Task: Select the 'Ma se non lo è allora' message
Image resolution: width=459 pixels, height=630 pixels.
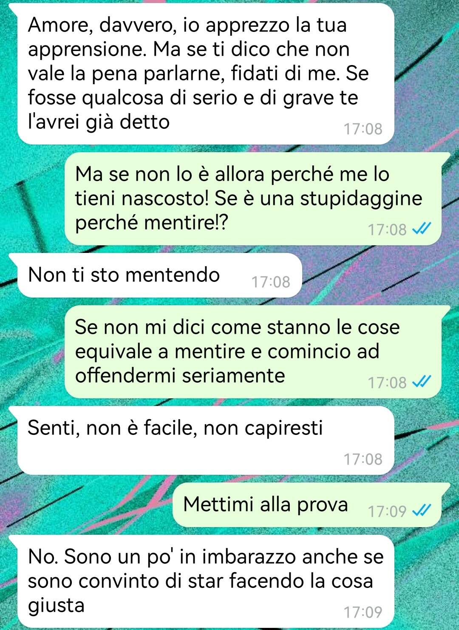Action: pos(253,199)
